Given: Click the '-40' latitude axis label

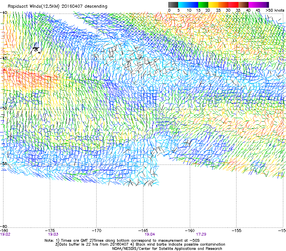Looking at the screenshot, I should pyautogui.click(x=3, y=13).
